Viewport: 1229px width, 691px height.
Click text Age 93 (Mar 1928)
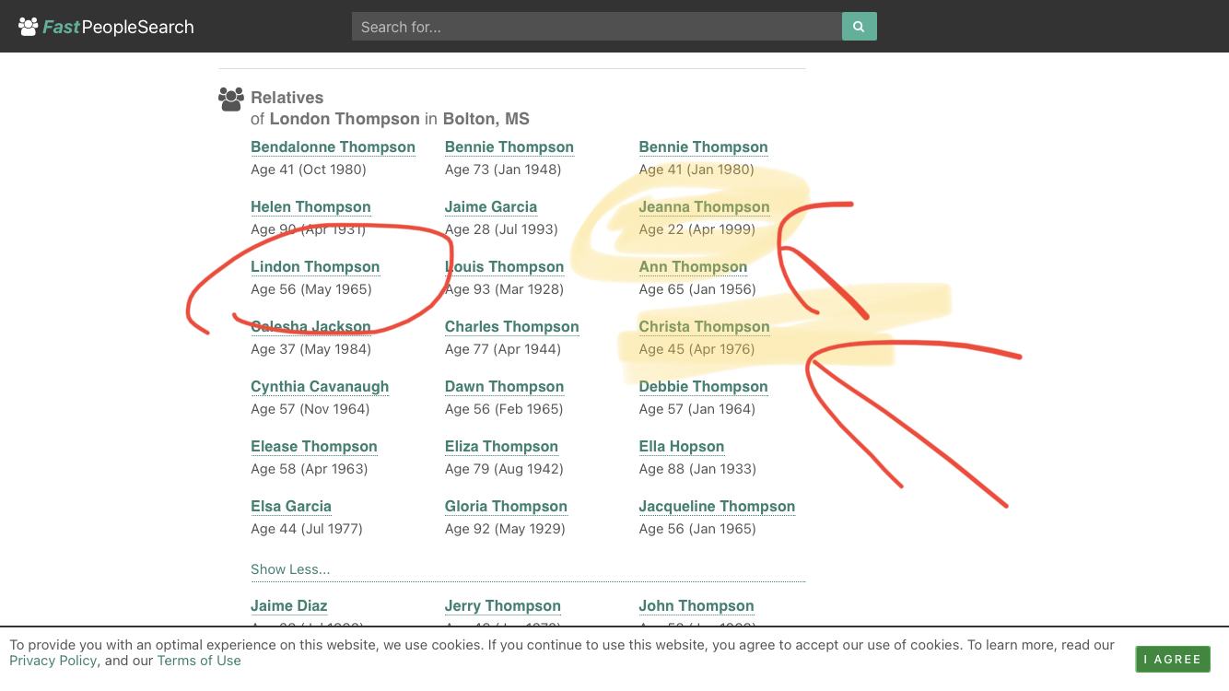click(x=504, y=289)
